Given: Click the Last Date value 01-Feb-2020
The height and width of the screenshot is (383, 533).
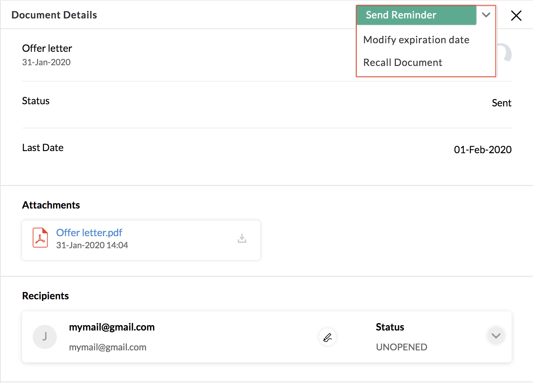Looking at the screenshot, I should click(483, 150).
